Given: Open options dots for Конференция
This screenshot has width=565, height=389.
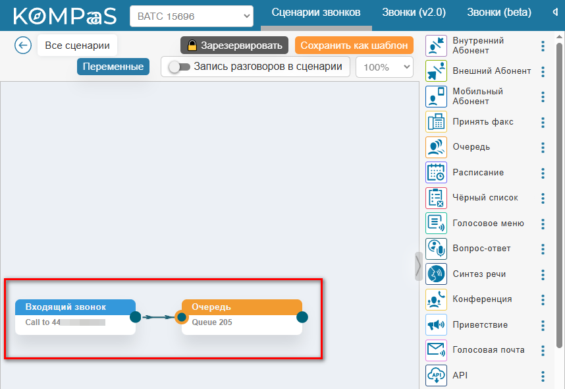Looking at the screenshot, I should click(543, 300).
